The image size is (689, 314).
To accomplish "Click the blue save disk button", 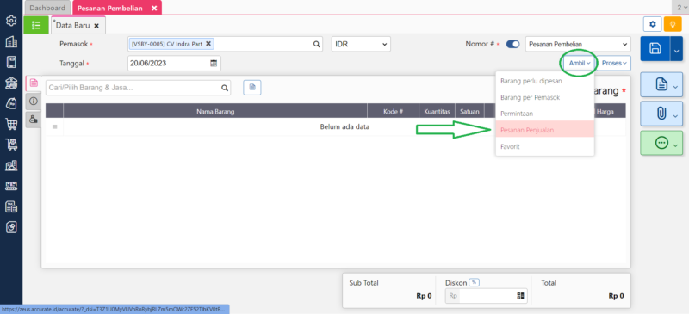I will tap(655, 48).
